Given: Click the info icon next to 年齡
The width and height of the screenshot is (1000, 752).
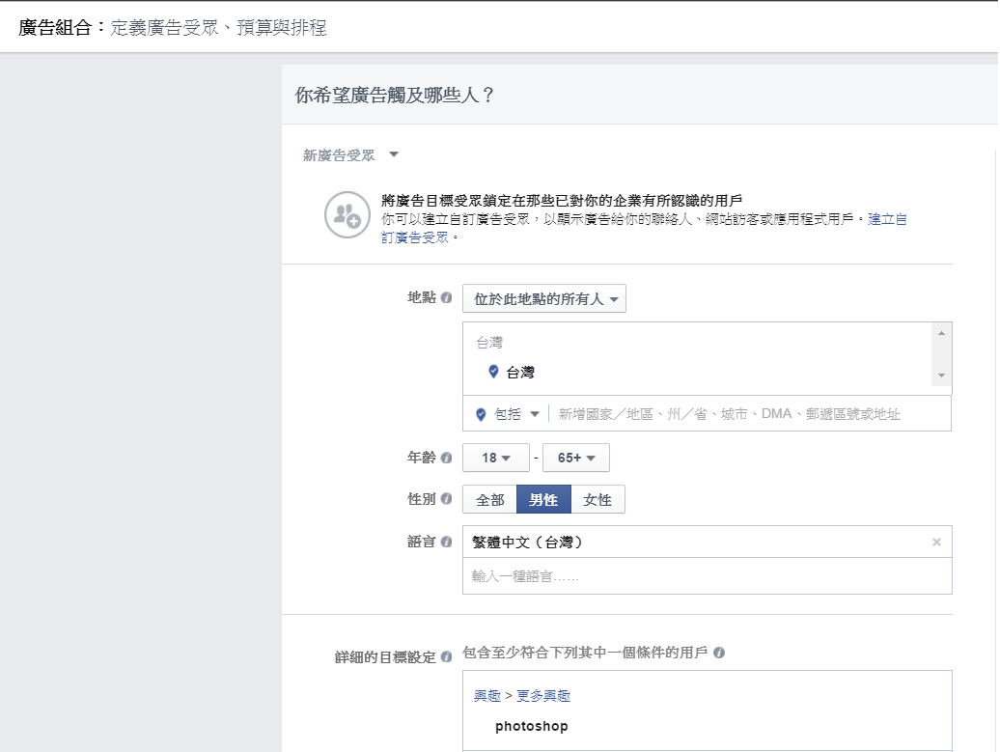Looking at the screenshot, I should point(448,458).
